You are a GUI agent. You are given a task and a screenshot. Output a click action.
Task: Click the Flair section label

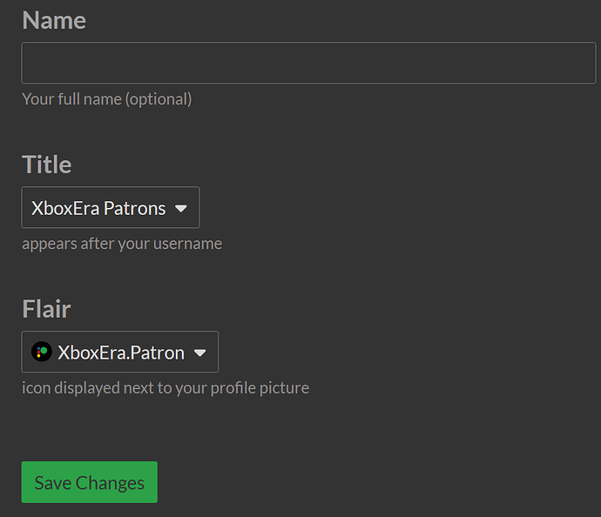(46, 309)
